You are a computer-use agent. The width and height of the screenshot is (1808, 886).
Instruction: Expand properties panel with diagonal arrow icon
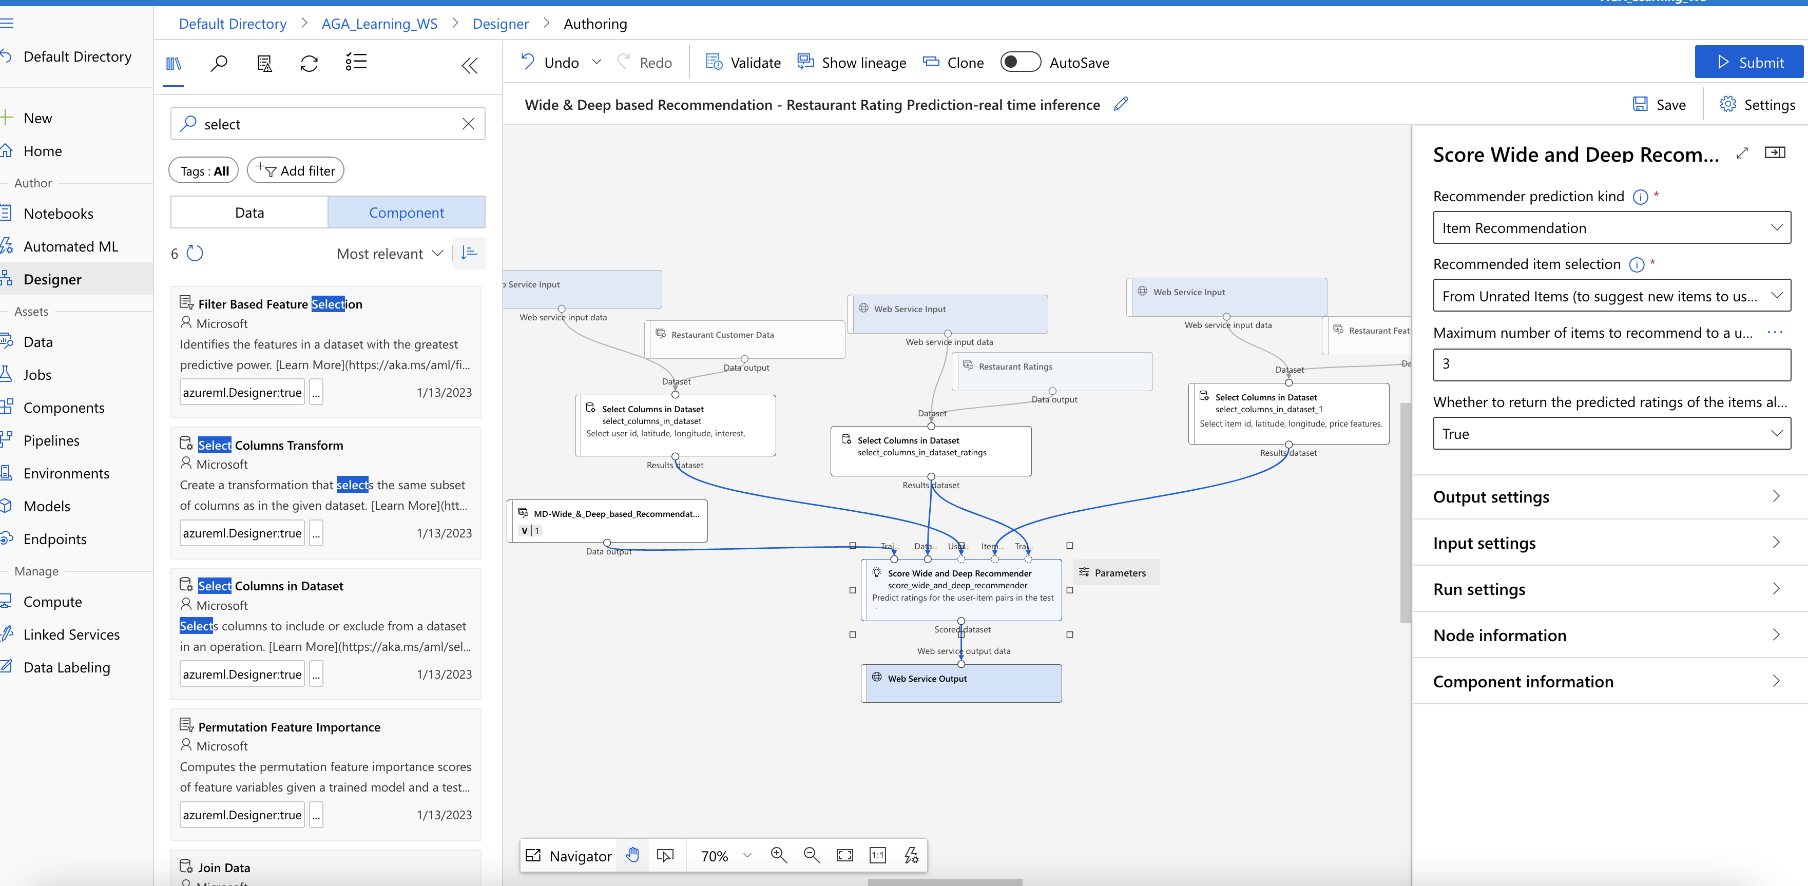click(x=1741, y=153)
